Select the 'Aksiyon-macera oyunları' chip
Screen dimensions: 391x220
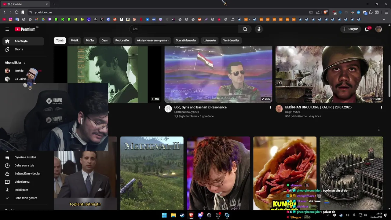pyautogui.click(x=153, y=40)
